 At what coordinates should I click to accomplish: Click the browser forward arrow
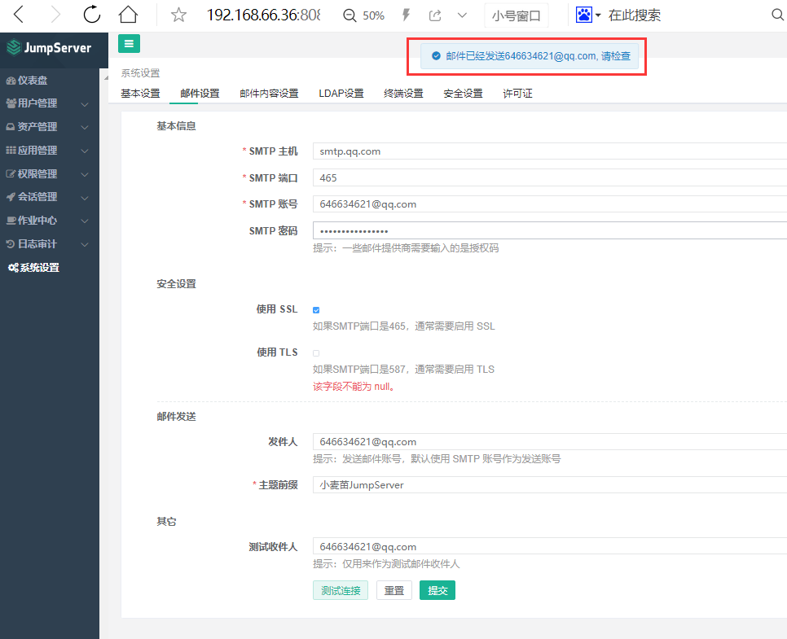coord(55,15)
